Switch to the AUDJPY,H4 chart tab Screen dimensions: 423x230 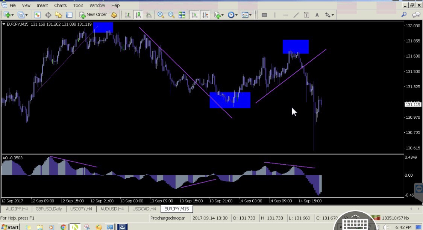point(17,209)
